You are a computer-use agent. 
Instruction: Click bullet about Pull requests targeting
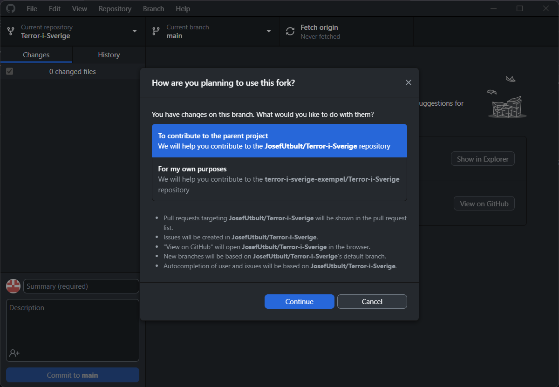pyautogui.click(x=285, y=223)
